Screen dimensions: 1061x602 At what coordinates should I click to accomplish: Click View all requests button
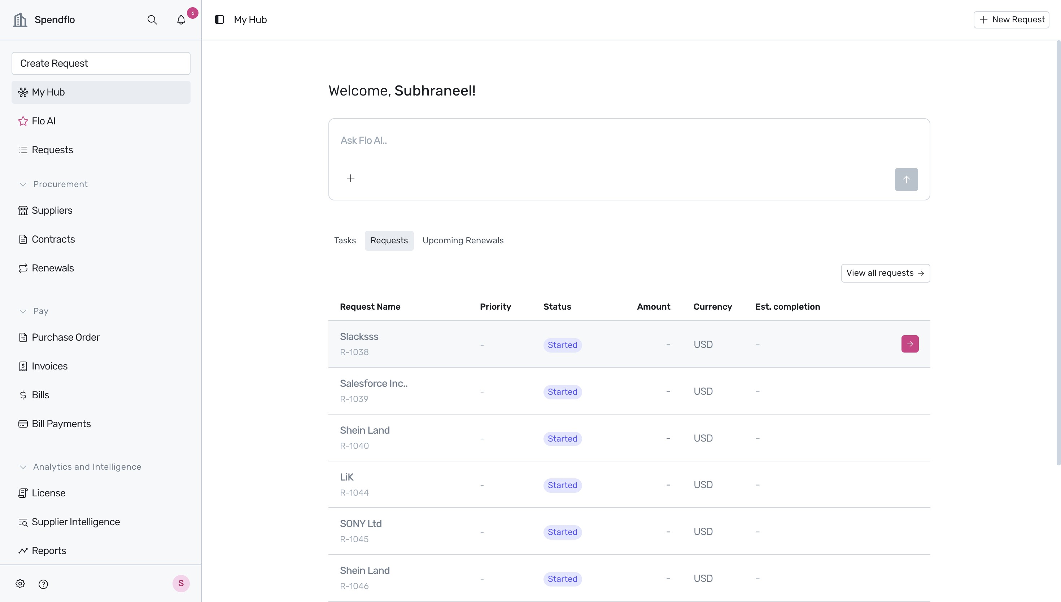click(x=886, y=273)
